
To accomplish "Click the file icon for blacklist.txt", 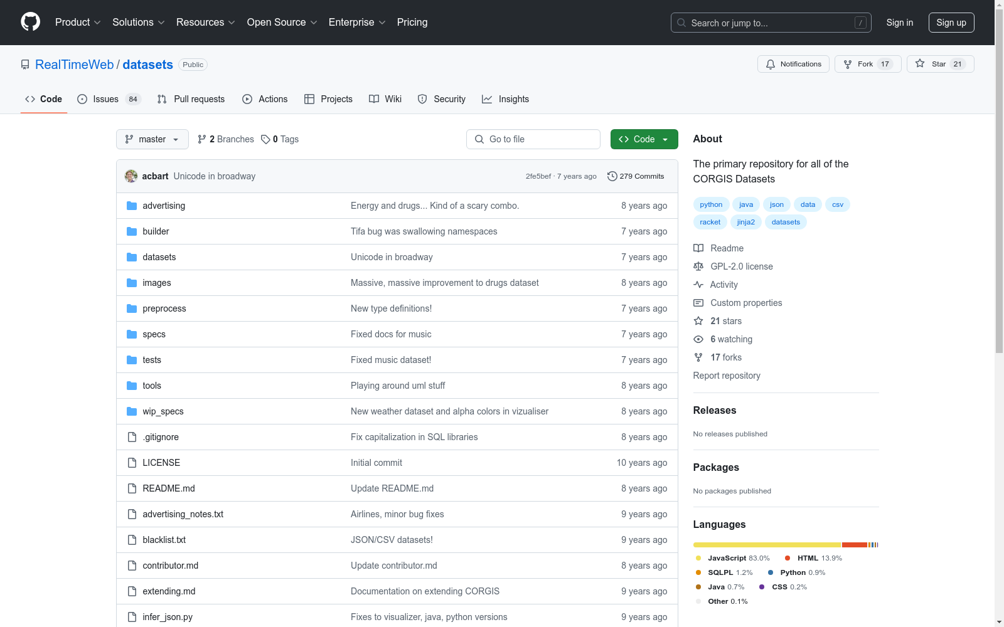I will 132,540.
